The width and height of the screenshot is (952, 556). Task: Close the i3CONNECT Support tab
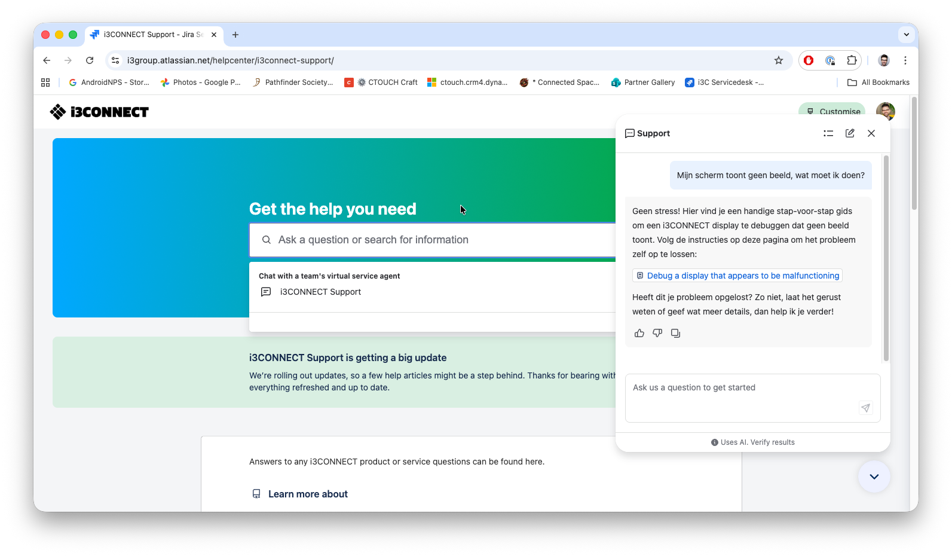pos(214,35)
